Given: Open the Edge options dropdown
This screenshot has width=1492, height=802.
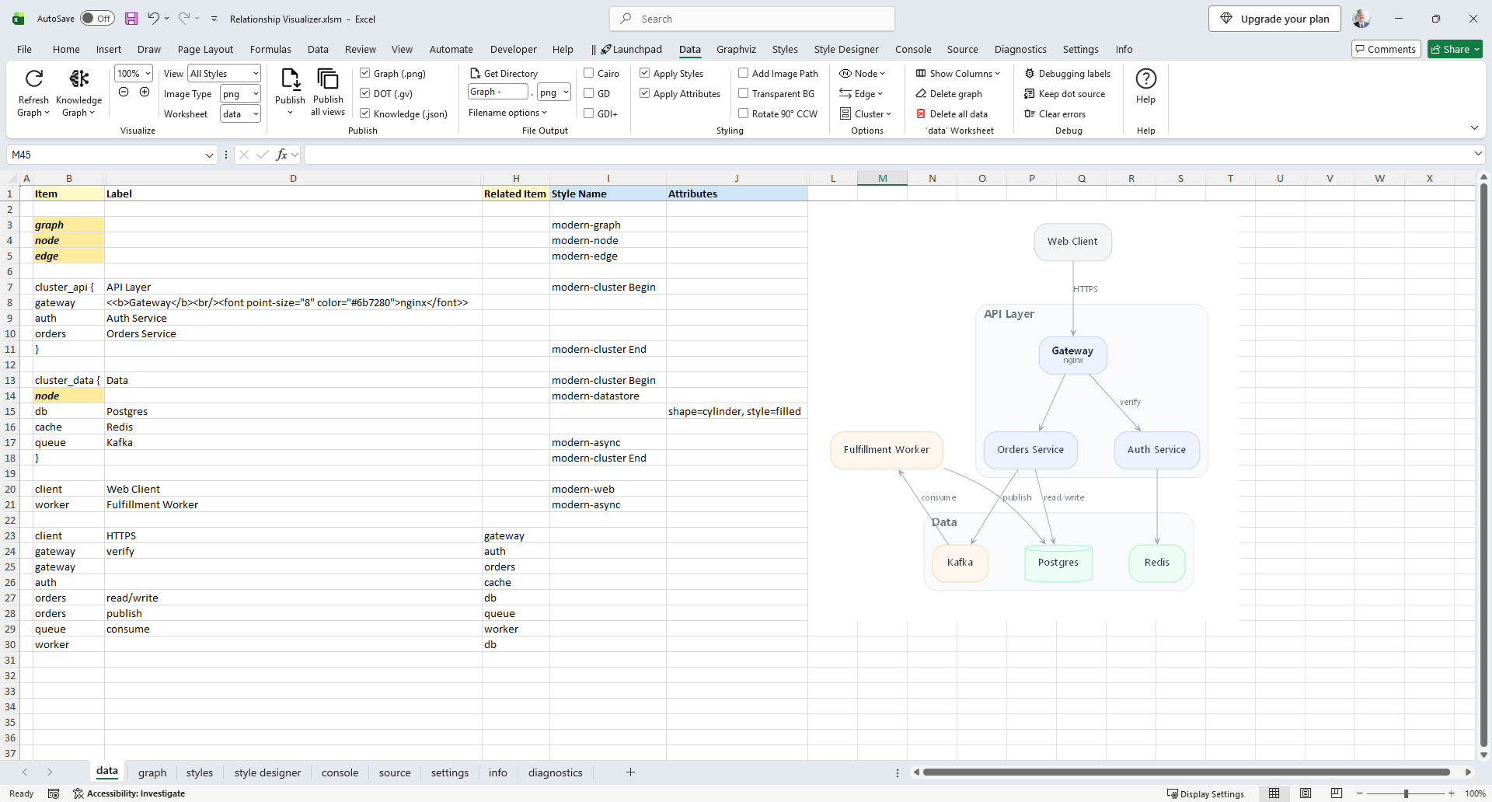Looking at the screenshot, I should click(861, 93).
